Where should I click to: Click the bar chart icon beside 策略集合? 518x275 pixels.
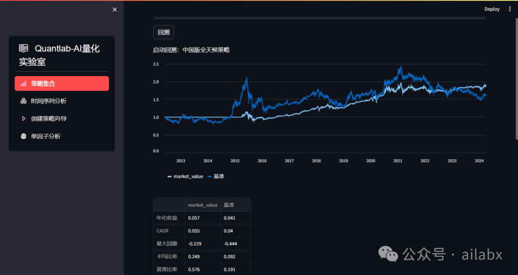tap(24, 83)
